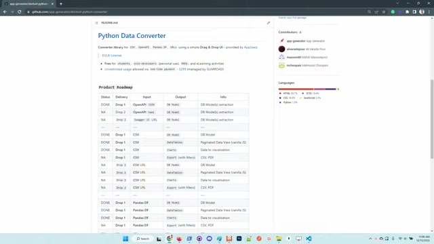Open the Chrome profile avatar
The image size is (434, 244).
point(422,12)
